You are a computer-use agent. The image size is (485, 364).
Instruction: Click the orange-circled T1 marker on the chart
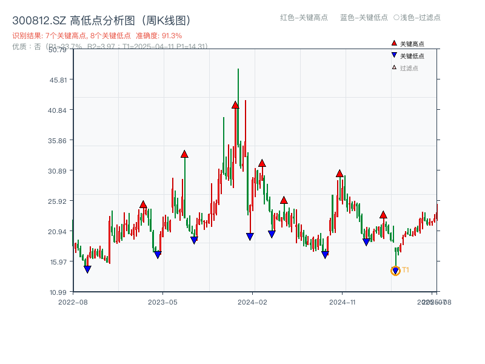394,271
